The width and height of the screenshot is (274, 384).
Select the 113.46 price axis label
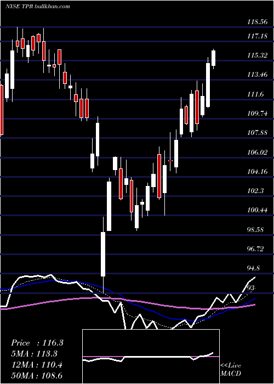[258, 75]
